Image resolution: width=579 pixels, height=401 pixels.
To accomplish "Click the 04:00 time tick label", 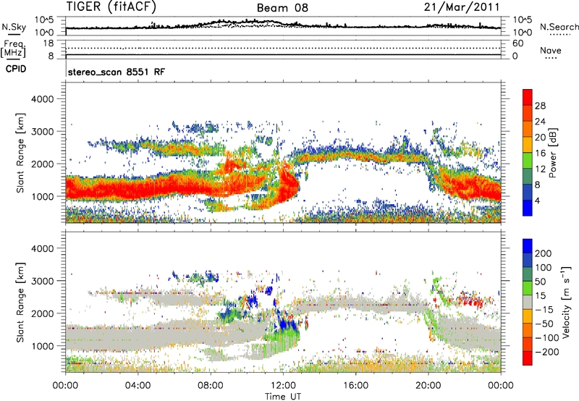I will point(138,386).
